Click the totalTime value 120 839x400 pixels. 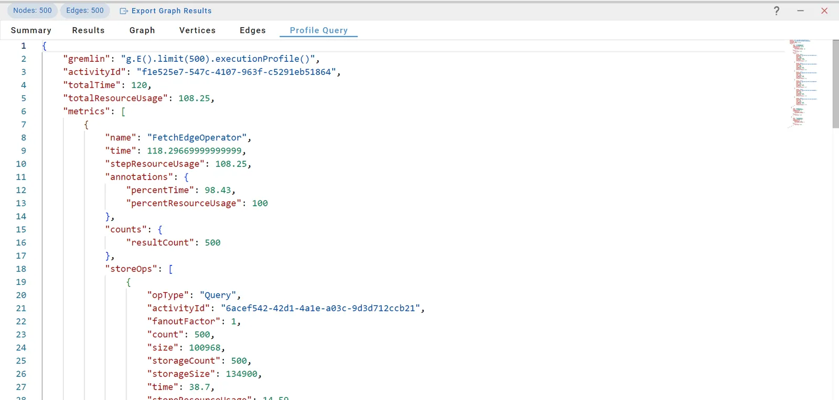pos(139,85)
